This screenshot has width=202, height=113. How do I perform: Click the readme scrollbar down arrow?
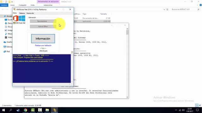[x=127, y=97]
